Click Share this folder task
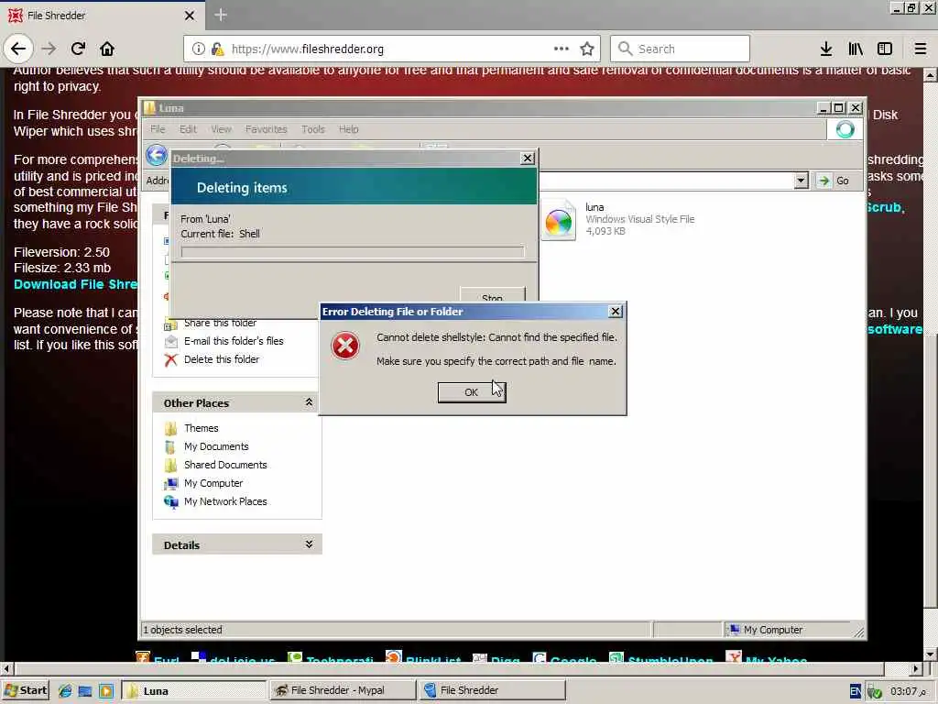Screen dimensions: 938x704 click(x=220, y=324)
